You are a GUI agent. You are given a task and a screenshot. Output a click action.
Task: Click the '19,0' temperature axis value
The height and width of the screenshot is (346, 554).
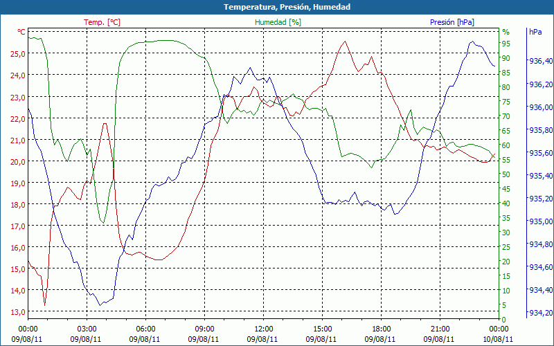(19, 183)
